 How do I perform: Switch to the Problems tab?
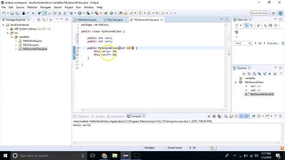pyautogui.click(x=81, y=116)
